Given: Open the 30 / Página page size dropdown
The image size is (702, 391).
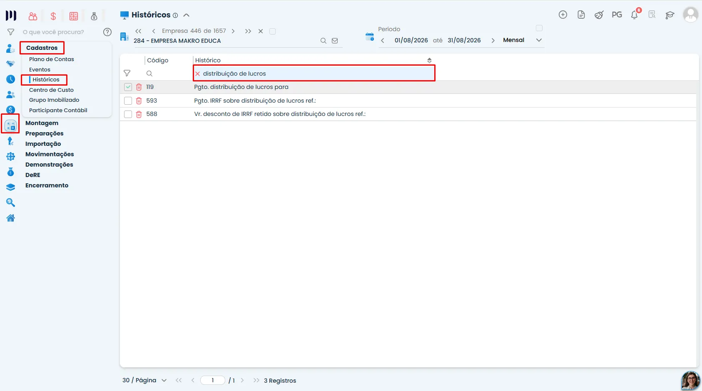Looking at the screenshot, I should click(x=144, y=380).
